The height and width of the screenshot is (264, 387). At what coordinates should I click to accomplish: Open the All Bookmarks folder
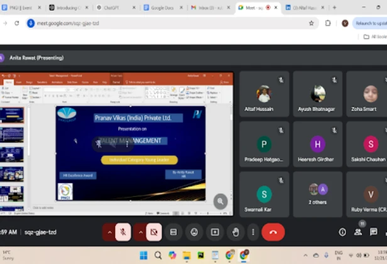pyautogui.click(x=374, y=37)
